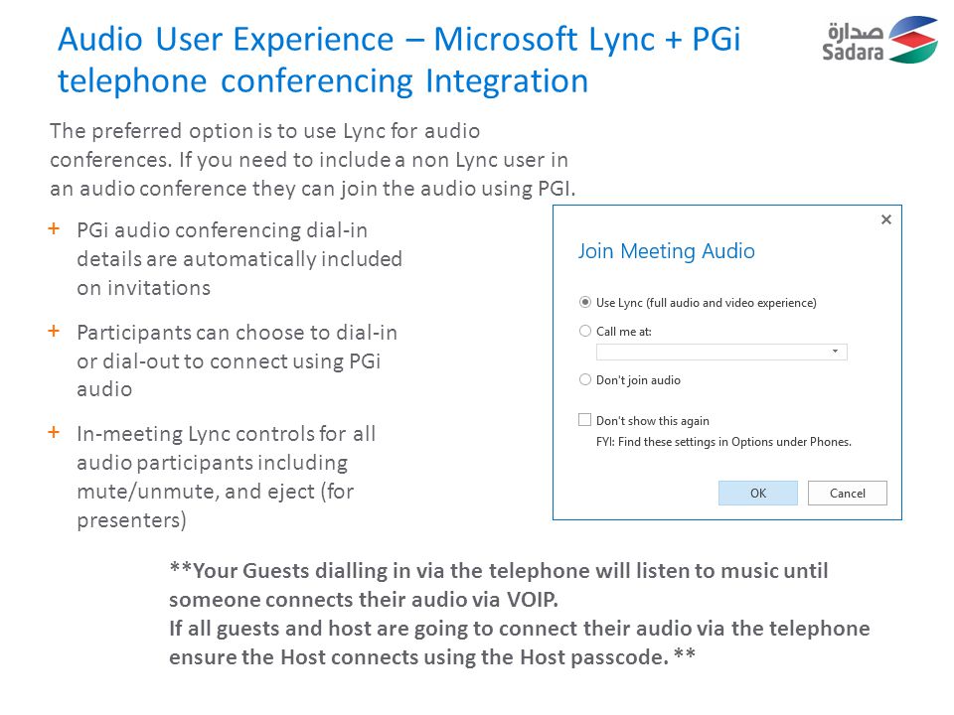Viewport: 954px width, 715px height.
Task: Click the FYI settings under Phones note
Action: point(723,442)
